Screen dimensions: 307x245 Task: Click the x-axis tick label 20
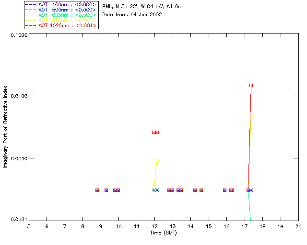298,227
